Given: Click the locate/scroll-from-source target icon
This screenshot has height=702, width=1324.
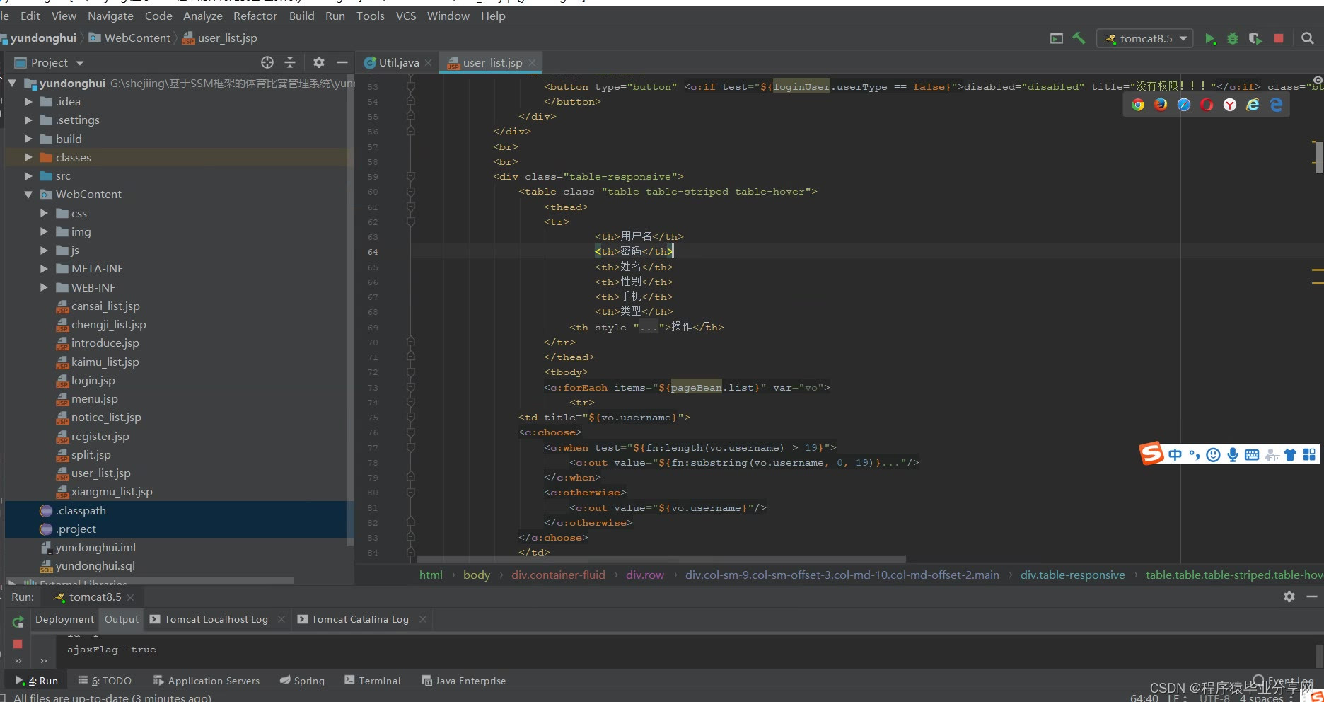Looking at the screenshot, I should click(x=267, y=62).
